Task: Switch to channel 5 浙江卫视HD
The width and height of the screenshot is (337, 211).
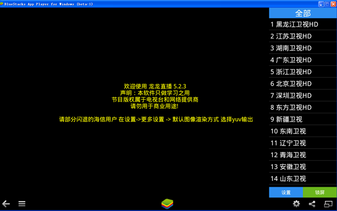Action: [303, 72]
